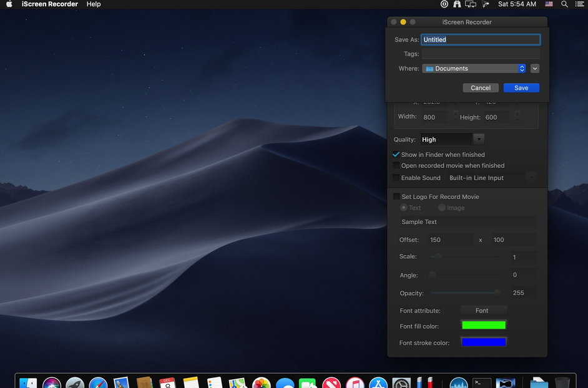The image size is (588, 388).
Task: Click the Sat 5:54 AM clock
Action: [x=517, y=4]
